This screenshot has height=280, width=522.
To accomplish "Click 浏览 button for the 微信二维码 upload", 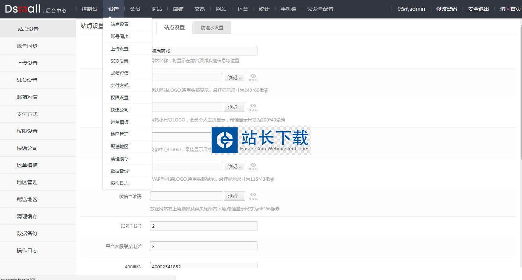I will point(234,196).
